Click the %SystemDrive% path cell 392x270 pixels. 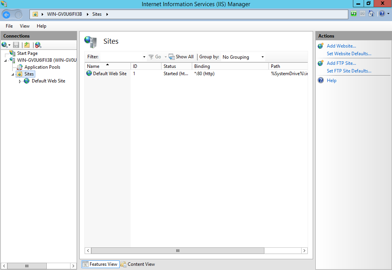[x=289, y=74]
